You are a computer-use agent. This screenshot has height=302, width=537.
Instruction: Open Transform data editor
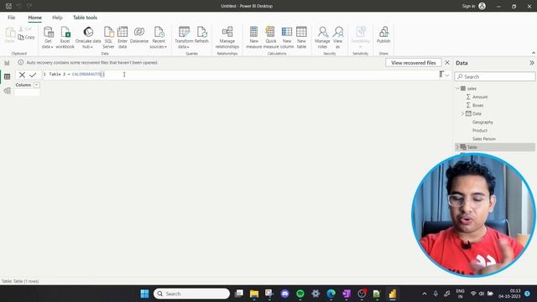click(x=184, y=38)
